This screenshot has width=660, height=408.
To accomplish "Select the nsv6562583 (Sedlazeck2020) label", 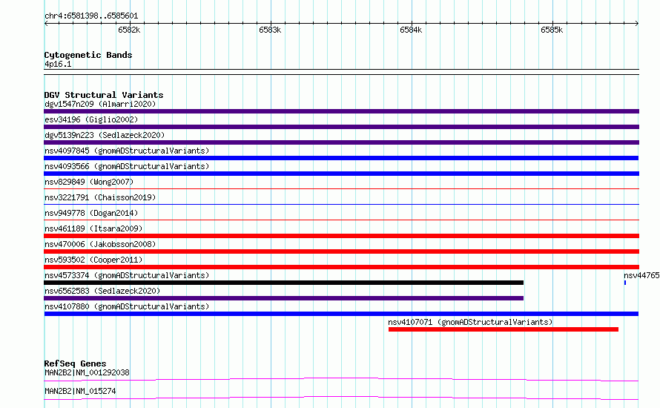I will click(x=102, y=291).
